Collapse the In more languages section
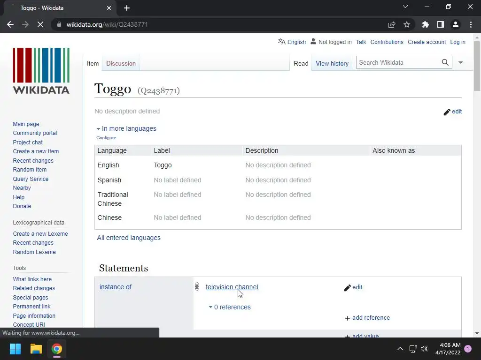 126,128
